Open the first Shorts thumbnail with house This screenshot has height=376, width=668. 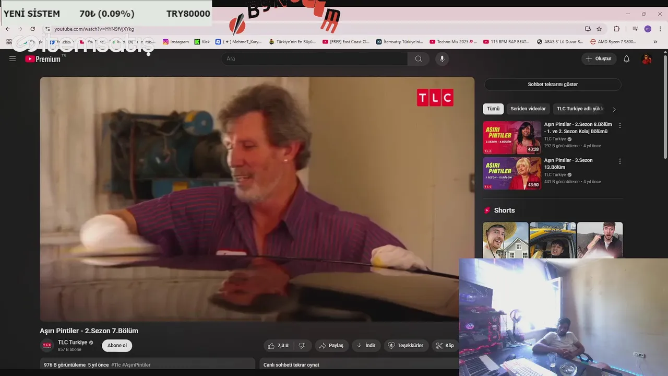506,240
